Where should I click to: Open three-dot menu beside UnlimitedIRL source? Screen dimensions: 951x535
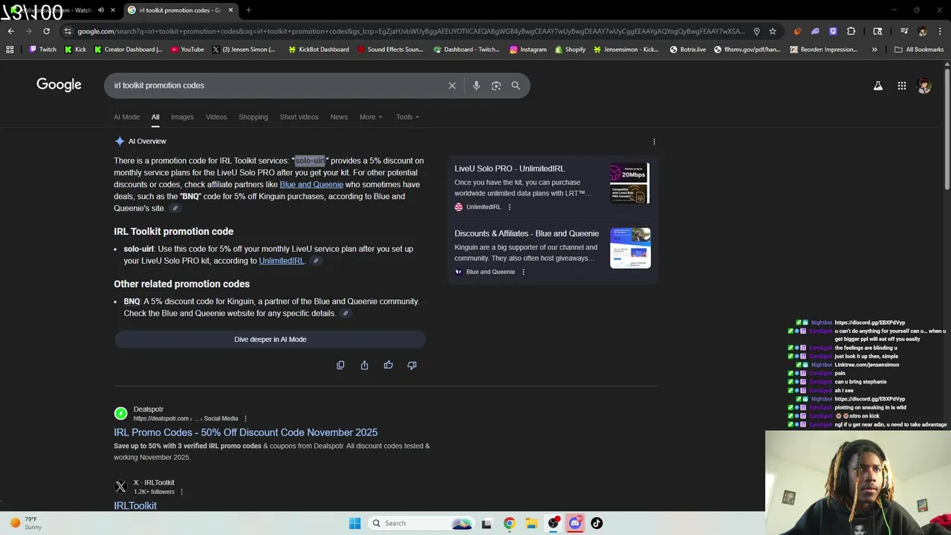click(x=509, y=207)
